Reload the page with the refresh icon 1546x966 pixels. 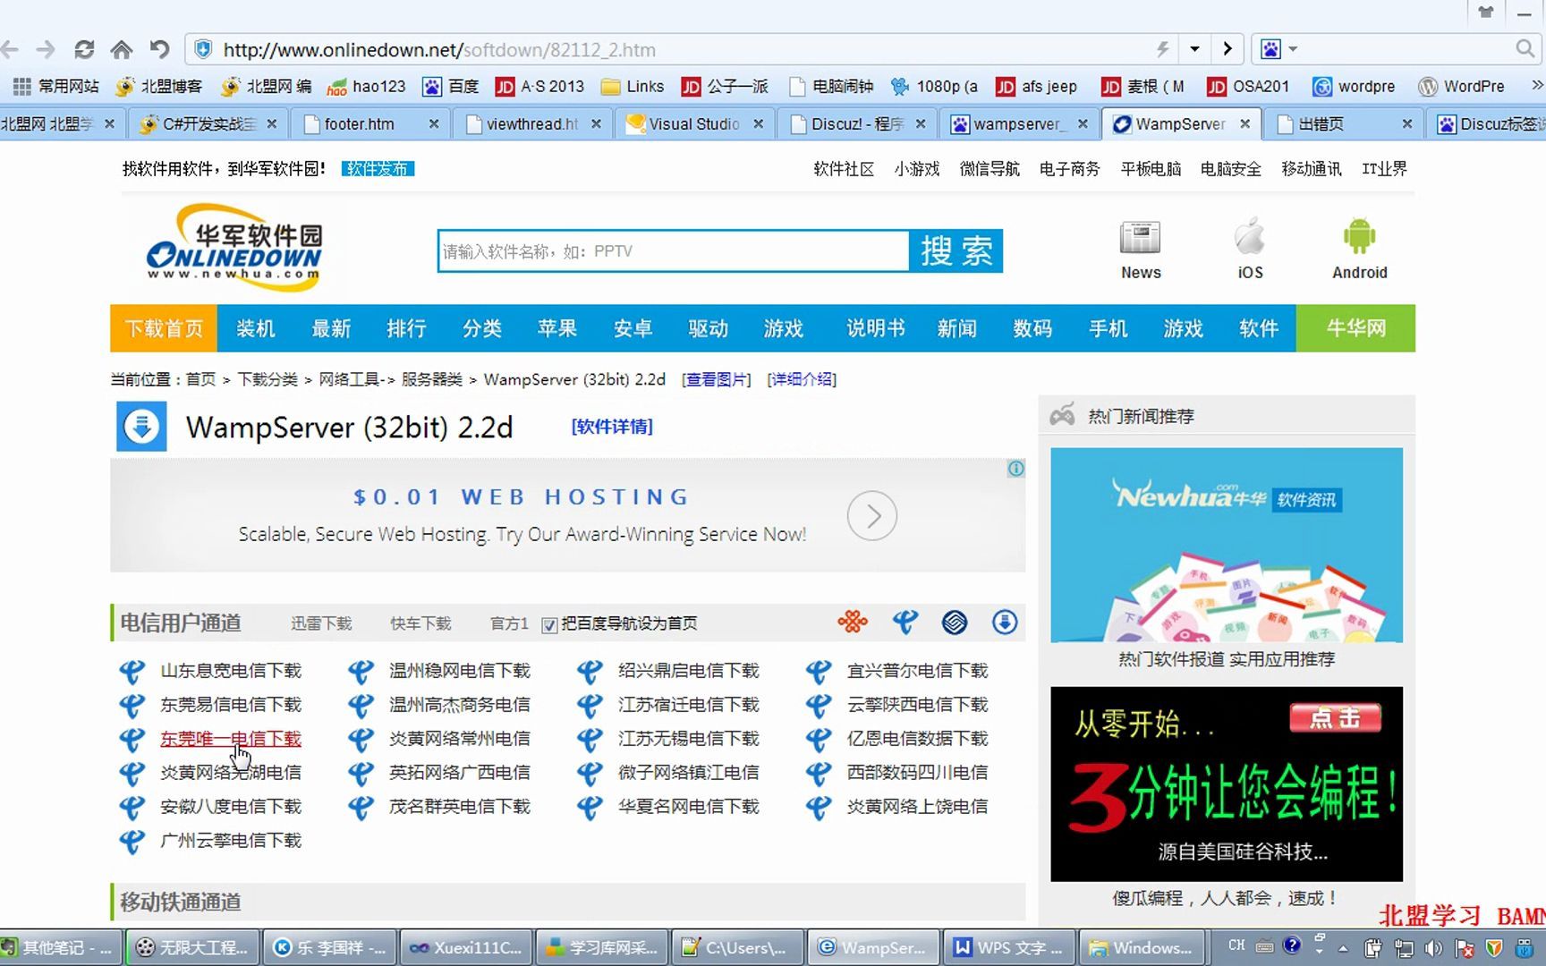coord(83,50)
